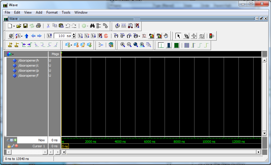Open the Add menu
This screenshot has height=165, width=271.
click(x=39, y=12)
